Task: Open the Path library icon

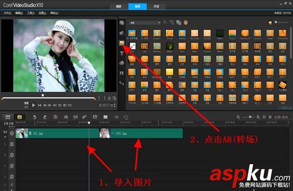Action: pyautogui.click(x=122, y=83)
